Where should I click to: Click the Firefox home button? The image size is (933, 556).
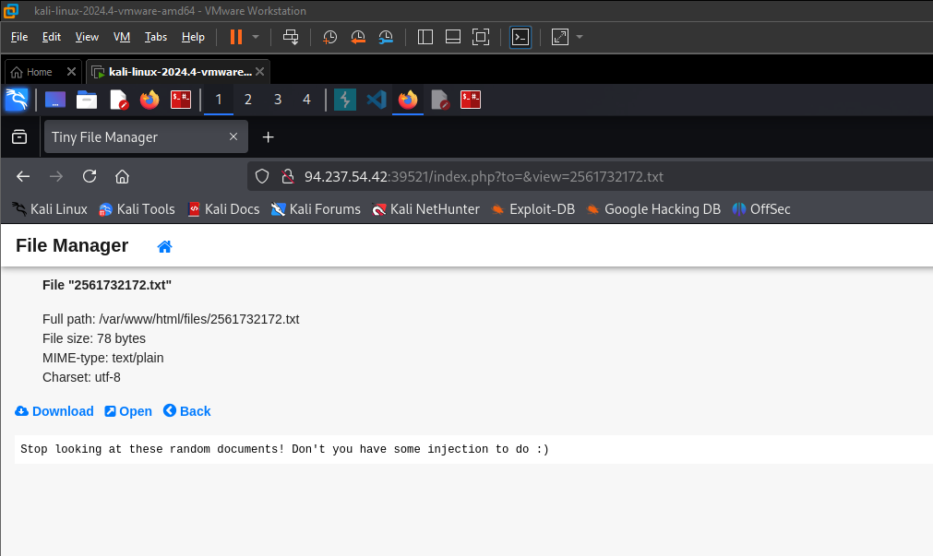click(x=122, y=176)
